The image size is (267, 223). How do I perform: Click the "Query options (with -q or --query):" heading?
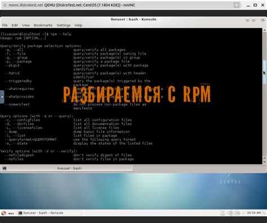[37, 116]
